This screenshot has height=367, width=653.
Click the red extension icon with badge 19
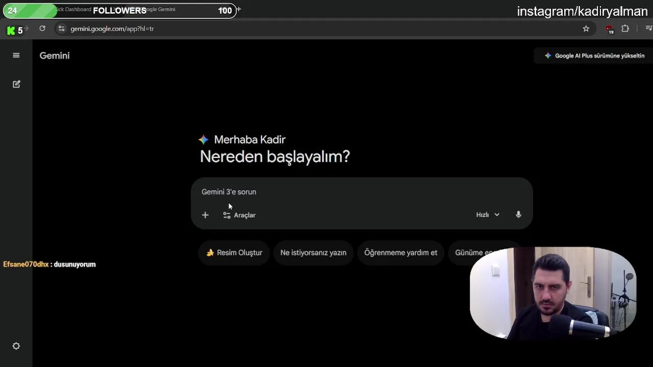pos(609,30)
